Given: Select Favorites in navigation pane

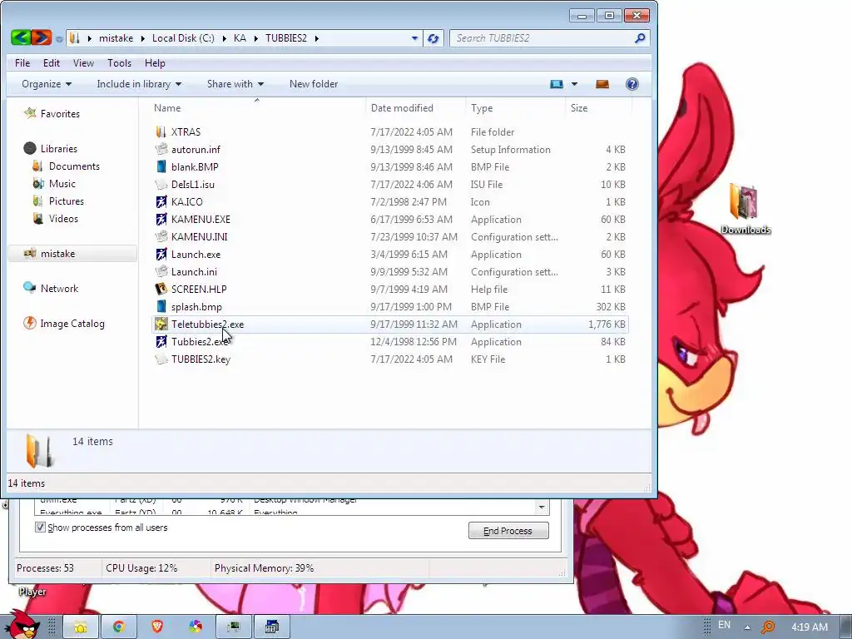Looking at the screenshot, I should [x=60, y=114].
